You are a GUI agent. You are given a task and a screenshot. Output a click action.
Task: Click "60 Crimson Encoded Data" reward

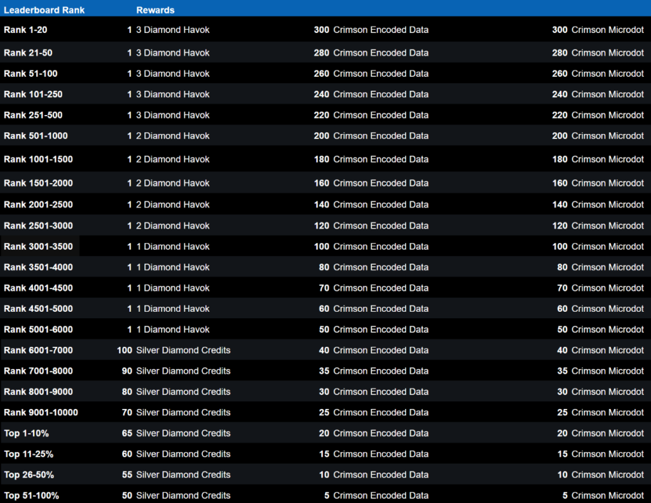tap(374, 309)
